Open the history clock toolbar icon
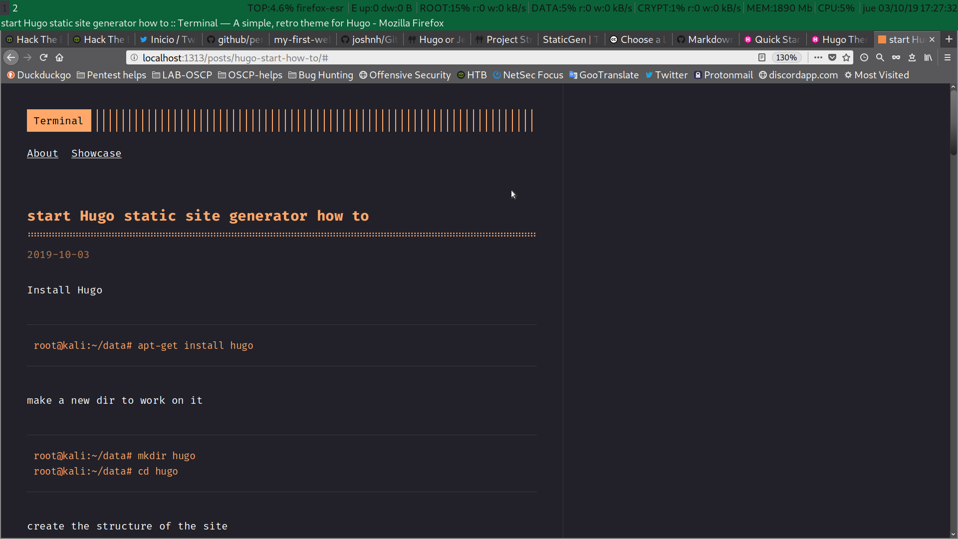This screenshot has height=539, width=958. pos(864,58)
